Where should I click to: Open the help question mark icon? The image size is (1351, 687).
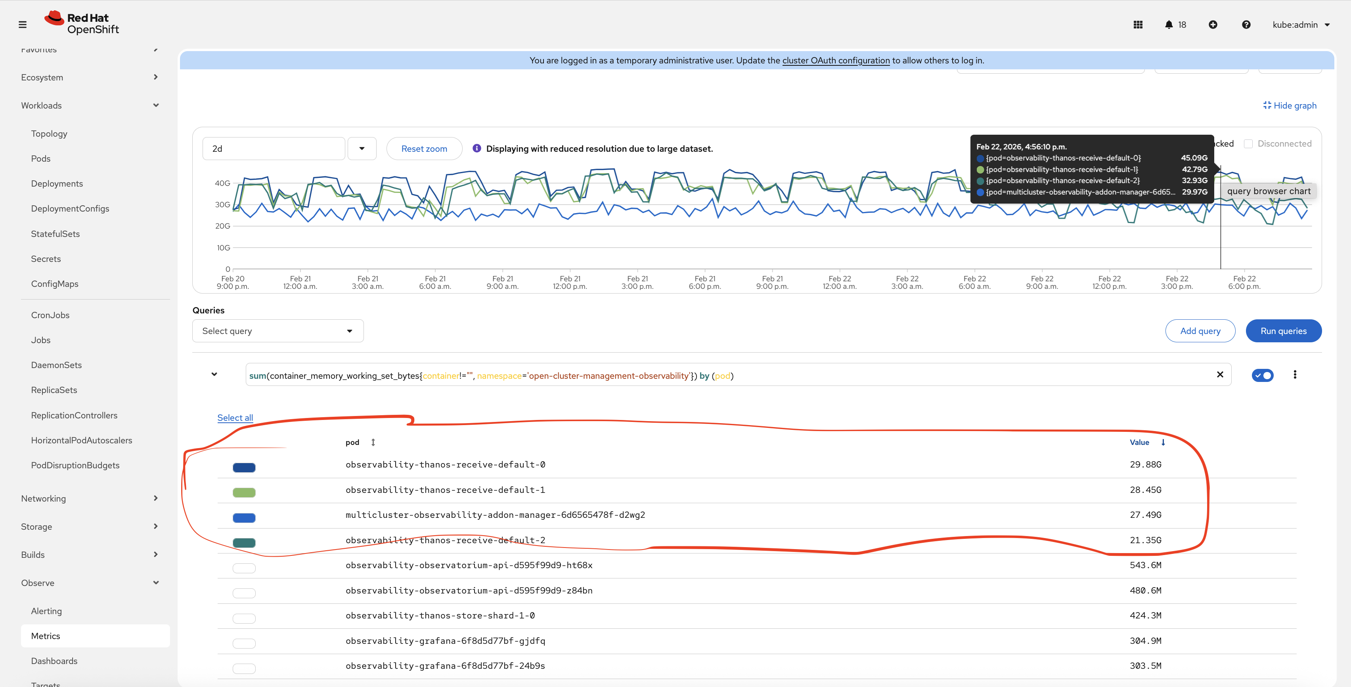click(1246, 25)
